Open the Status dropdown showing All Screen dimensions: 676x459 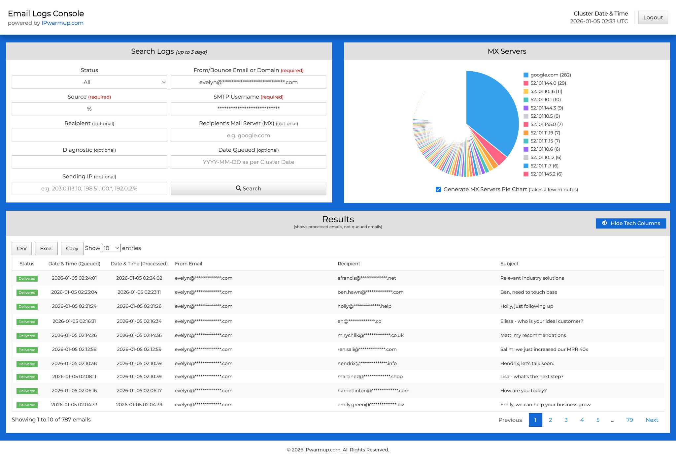pyautogui.click(x=89, y=82)
